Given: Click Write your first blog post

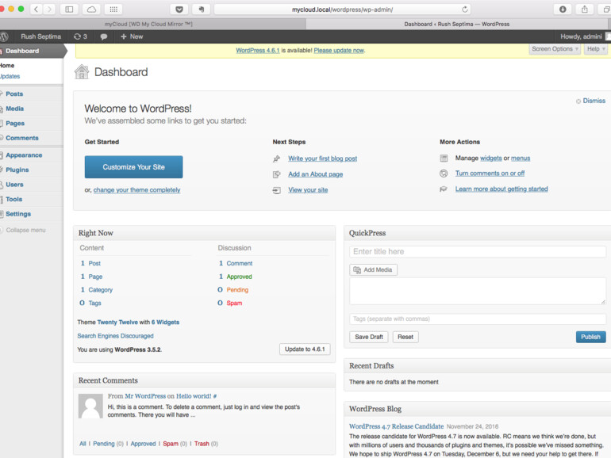Looking at the screenshot, I should tap(323, 158).
